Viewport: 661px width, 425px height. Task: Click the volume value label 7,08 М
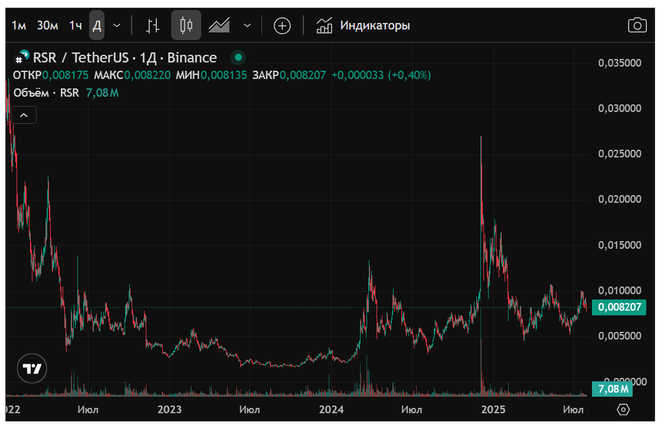(x=613, y=389)
